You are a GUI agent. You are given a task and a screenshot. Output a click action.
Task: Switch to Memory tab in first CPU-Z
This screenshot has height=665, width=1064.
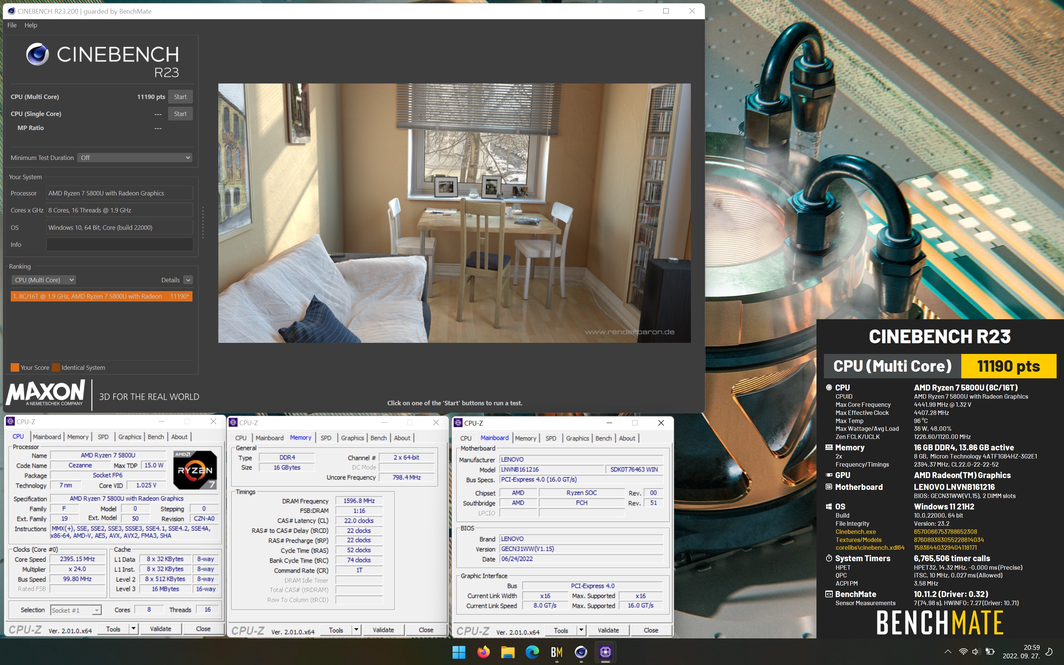click(x=78, y=437)
